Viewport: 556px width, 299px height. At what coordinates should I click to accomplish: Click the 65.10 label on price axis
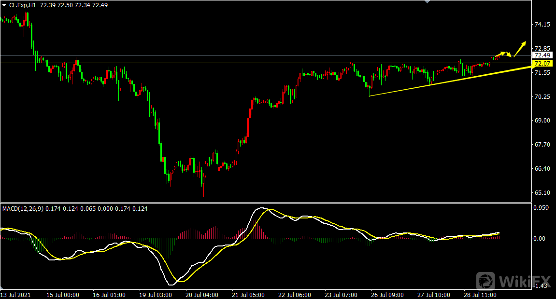point(542,193)
